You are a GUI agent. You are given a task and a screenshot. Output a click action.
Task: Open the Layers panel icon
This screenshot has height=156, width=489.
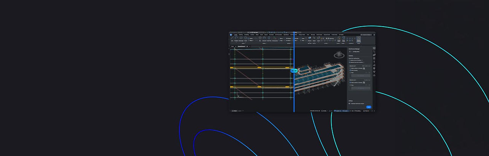click(x=319, y=39)
